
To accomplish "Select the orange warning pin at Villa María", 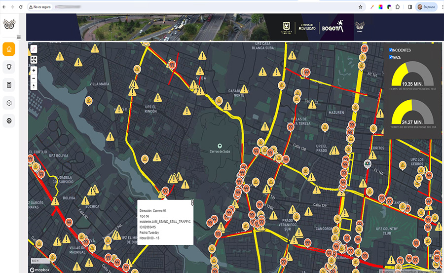I will tap(89, 101).
